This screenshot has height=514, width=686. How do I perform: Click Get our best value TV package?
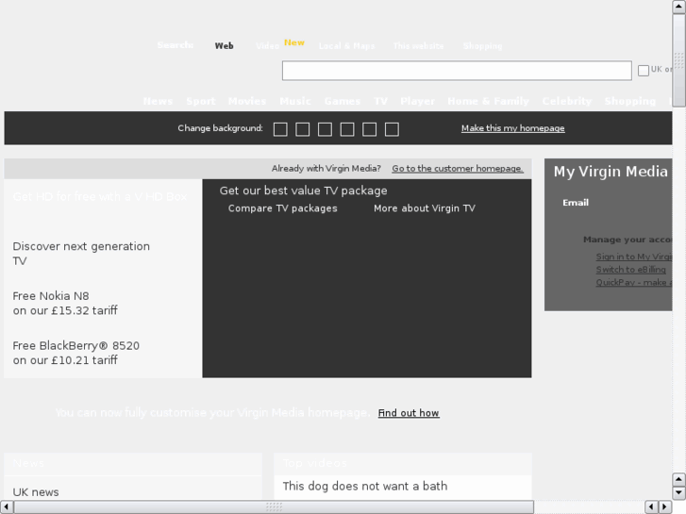point(303,191)
